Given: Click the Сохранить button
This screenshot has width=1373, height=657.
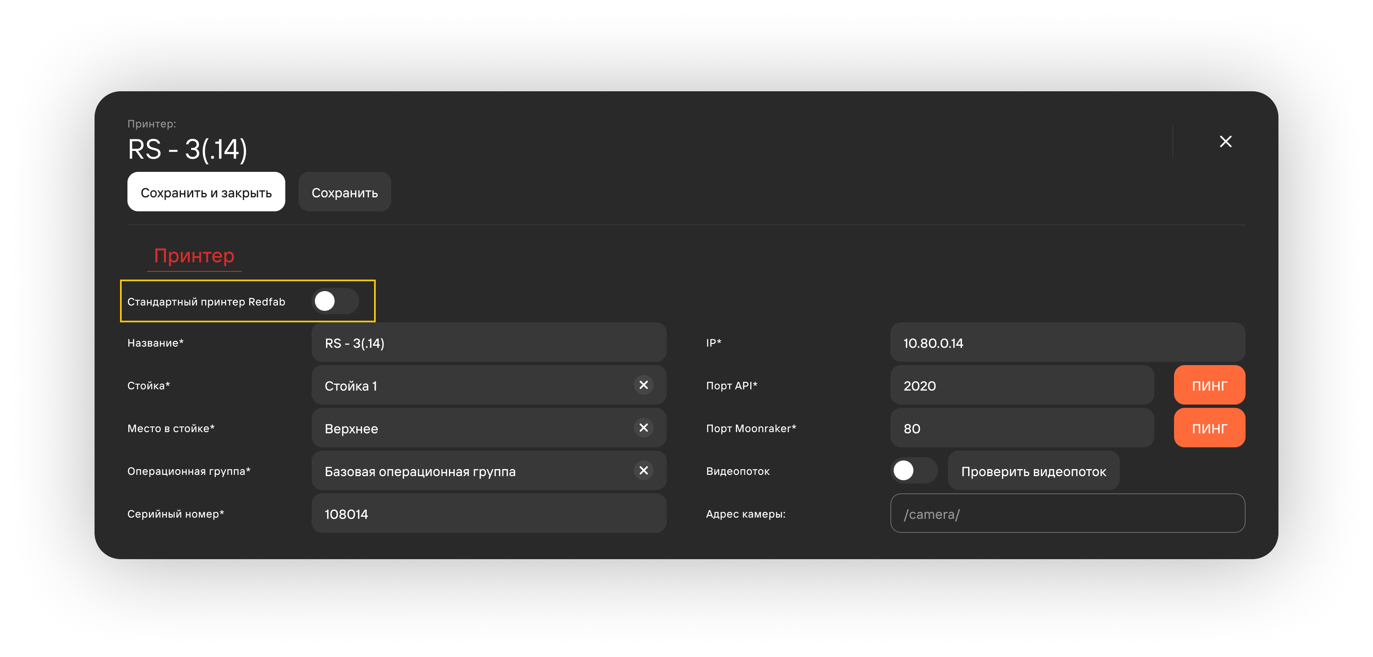Looking at the screenshot, I should (x=345, y=192).
